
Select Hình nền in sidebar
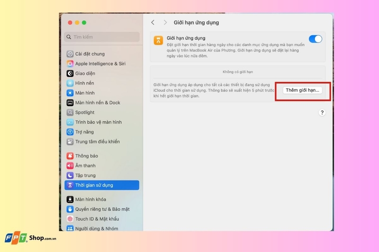[102, 83]
